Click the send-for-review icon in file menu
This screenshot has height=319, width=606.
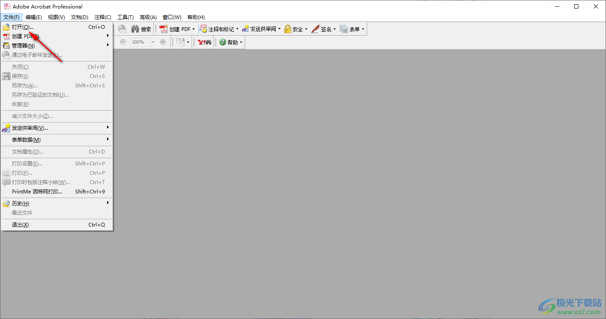[x=6, y=128]
